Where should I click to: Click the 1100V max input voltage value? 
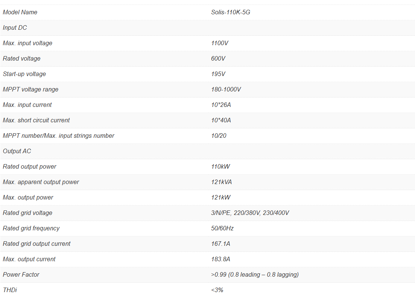pos(220,43)
